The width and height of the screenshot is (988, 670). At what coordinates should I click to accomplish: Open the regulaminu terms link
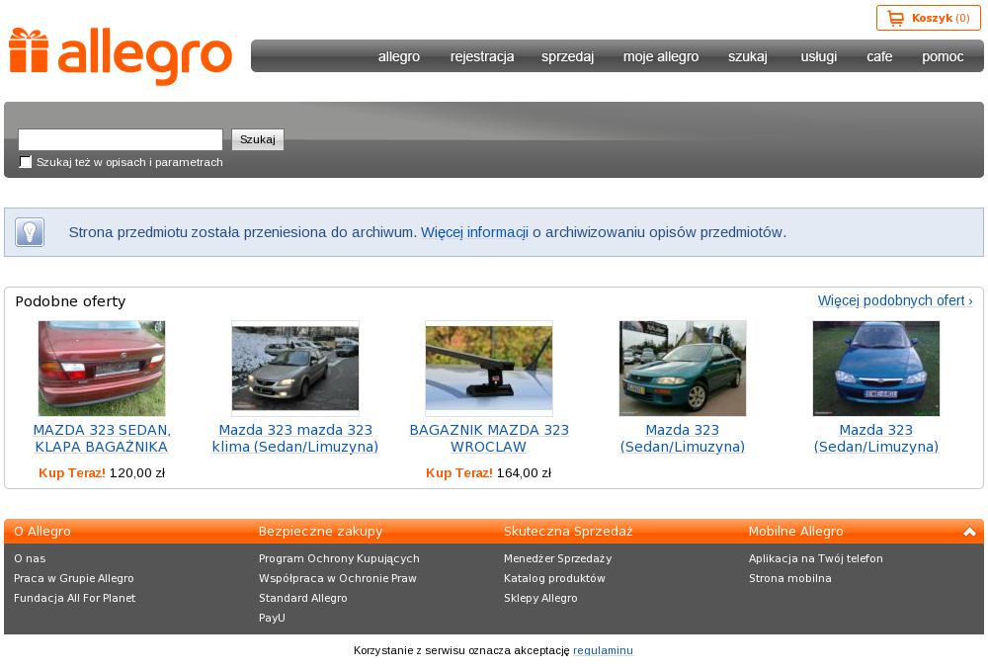[x=603, y=650]
